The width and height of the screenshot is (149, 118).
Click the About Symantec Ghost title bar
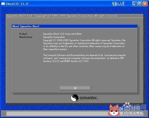pos(74,26)
